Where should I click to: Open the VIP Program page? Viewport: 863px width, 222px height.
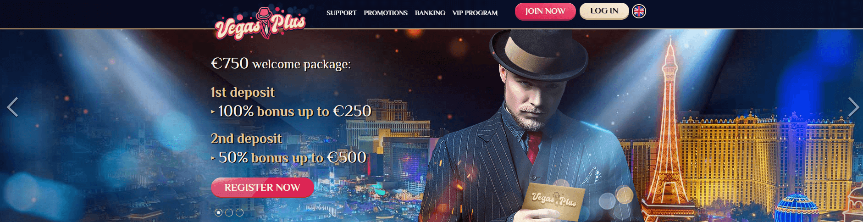pyautogui.click(x=475, y=13)
